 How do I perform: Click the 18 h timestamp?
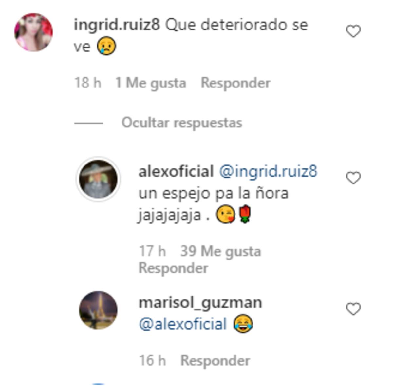pyautogui.click(x=87, y=83)
